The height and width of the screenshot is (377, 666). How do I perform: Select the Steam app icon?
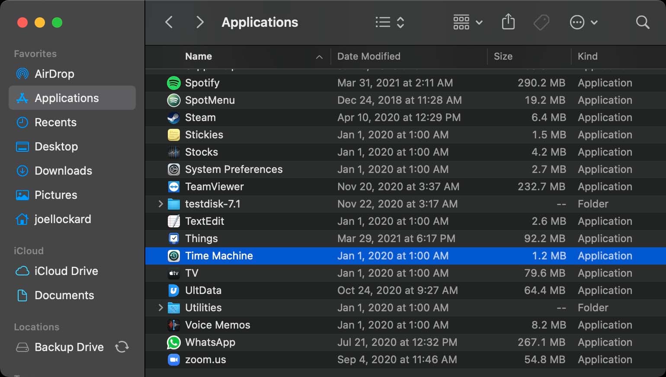[x=173, y=117]
